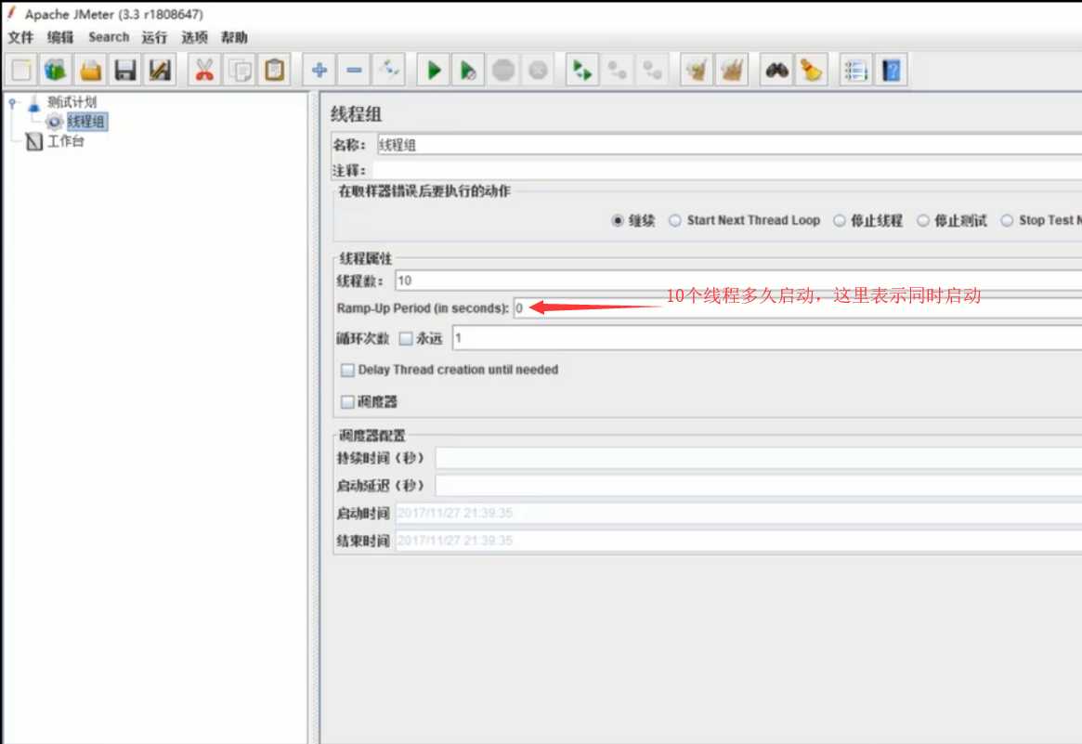This screenshot has width=1082, height=744.
Task: Click the Stop test icon
Action: coord(503,70)
